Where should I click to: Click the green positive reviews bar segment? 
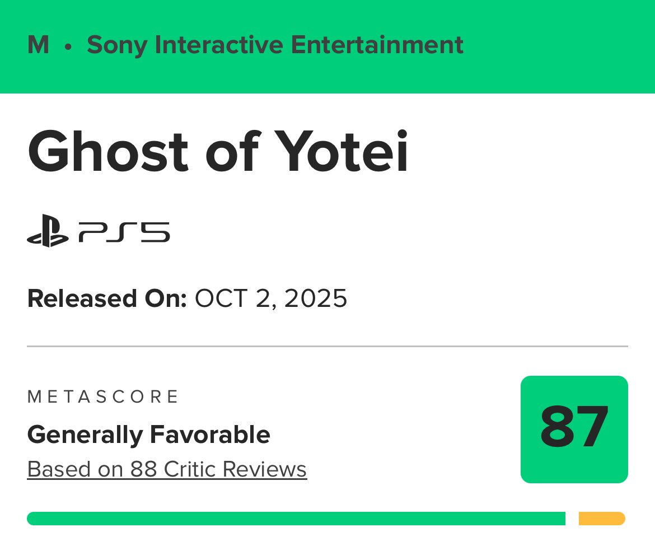pyautogui.click(x=296, y=519)
